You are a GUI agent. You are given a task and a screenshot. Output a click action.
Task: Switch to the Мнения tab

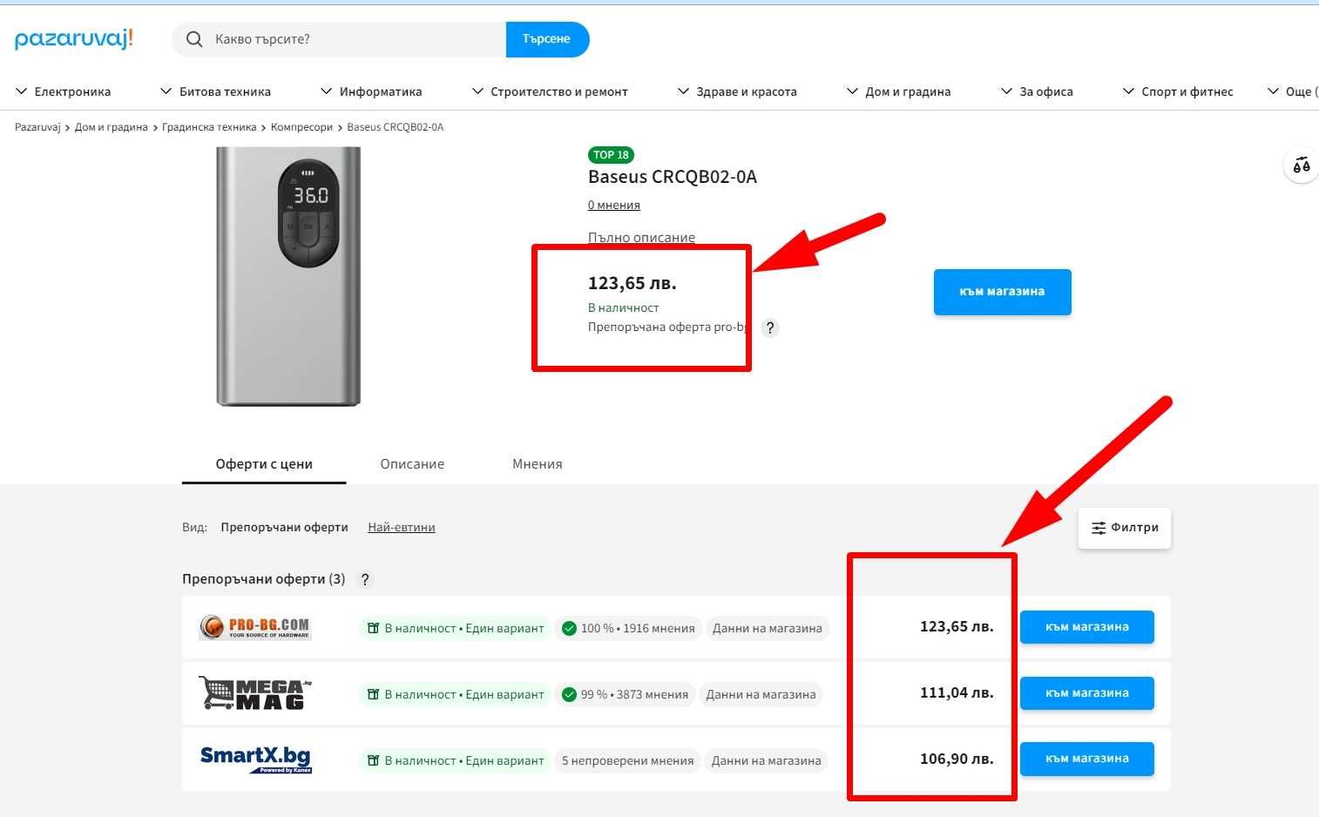coord(538,464)
